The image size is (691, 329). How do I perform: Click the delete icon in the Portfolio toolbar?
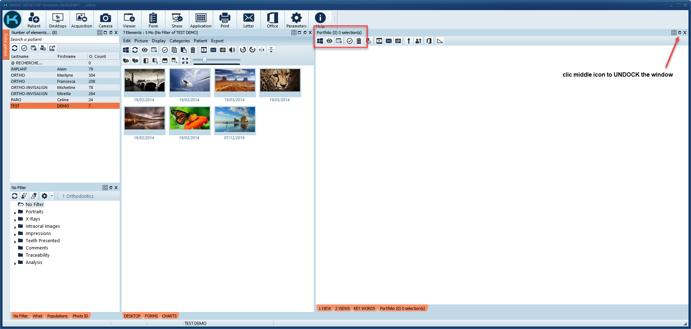(x=358, y=41)
